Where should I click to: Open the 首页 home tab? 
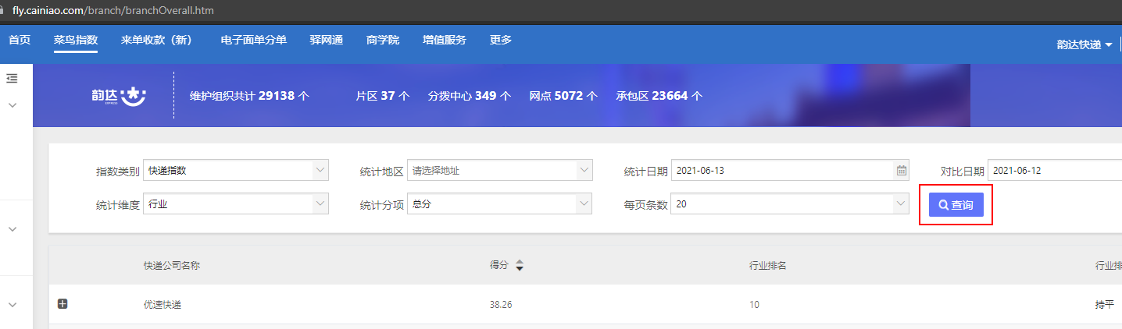tap(20, 40)
